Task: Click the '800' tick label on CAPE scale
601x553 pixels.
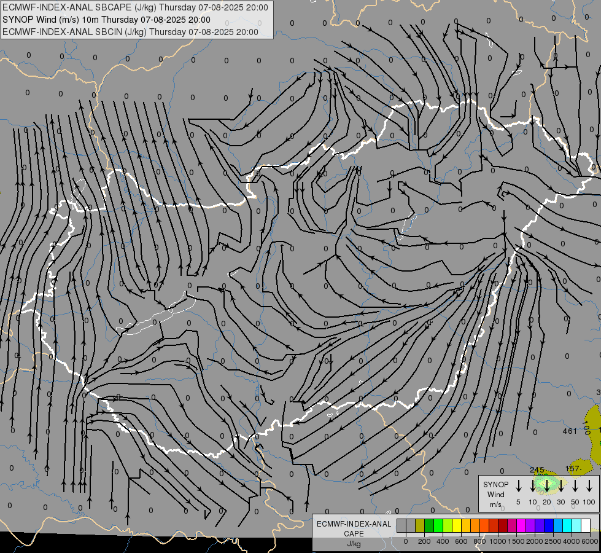Action: coord(479,541)
